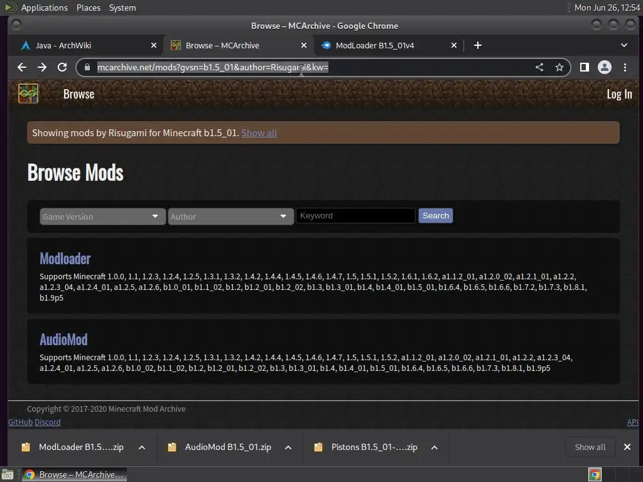Click the window menu icon in the title bar
This screenshot has height=482, width=643.
[x=16, y=25]
